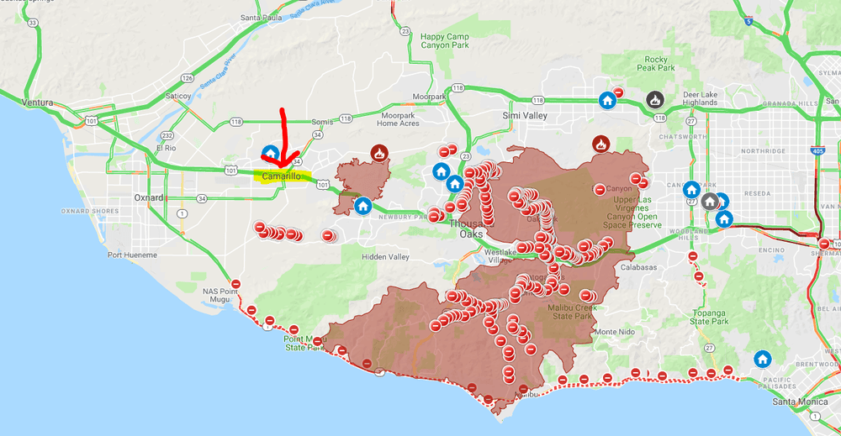The image size is (841, 436).
Task: Click the fire icon near Camarillo's burn area
Action: click(x=379, y=154)
